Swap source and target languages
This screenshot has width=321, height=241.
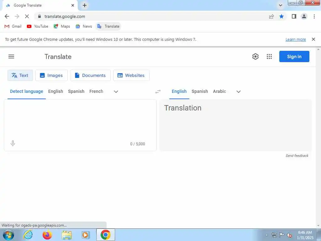tap(158, 92)
